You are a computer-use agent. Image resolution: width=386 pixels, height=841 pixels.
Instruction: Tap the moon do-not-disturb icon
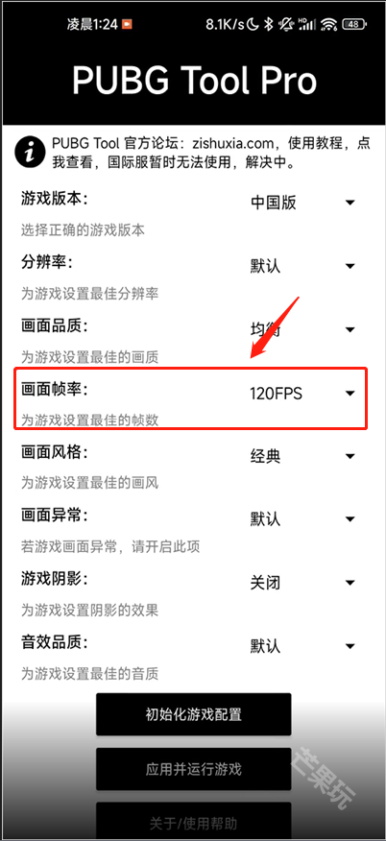[x=253, y=24]
